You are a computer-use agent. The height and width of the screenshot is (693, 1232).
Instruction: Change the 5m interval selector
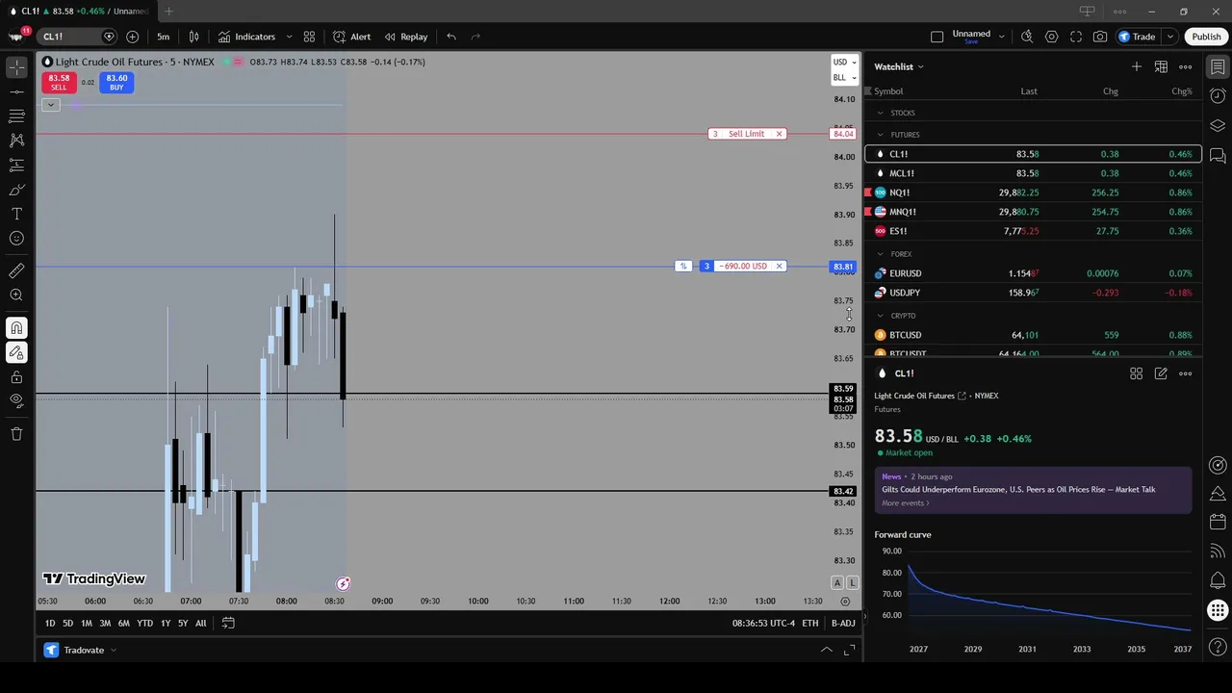[163, 37]
